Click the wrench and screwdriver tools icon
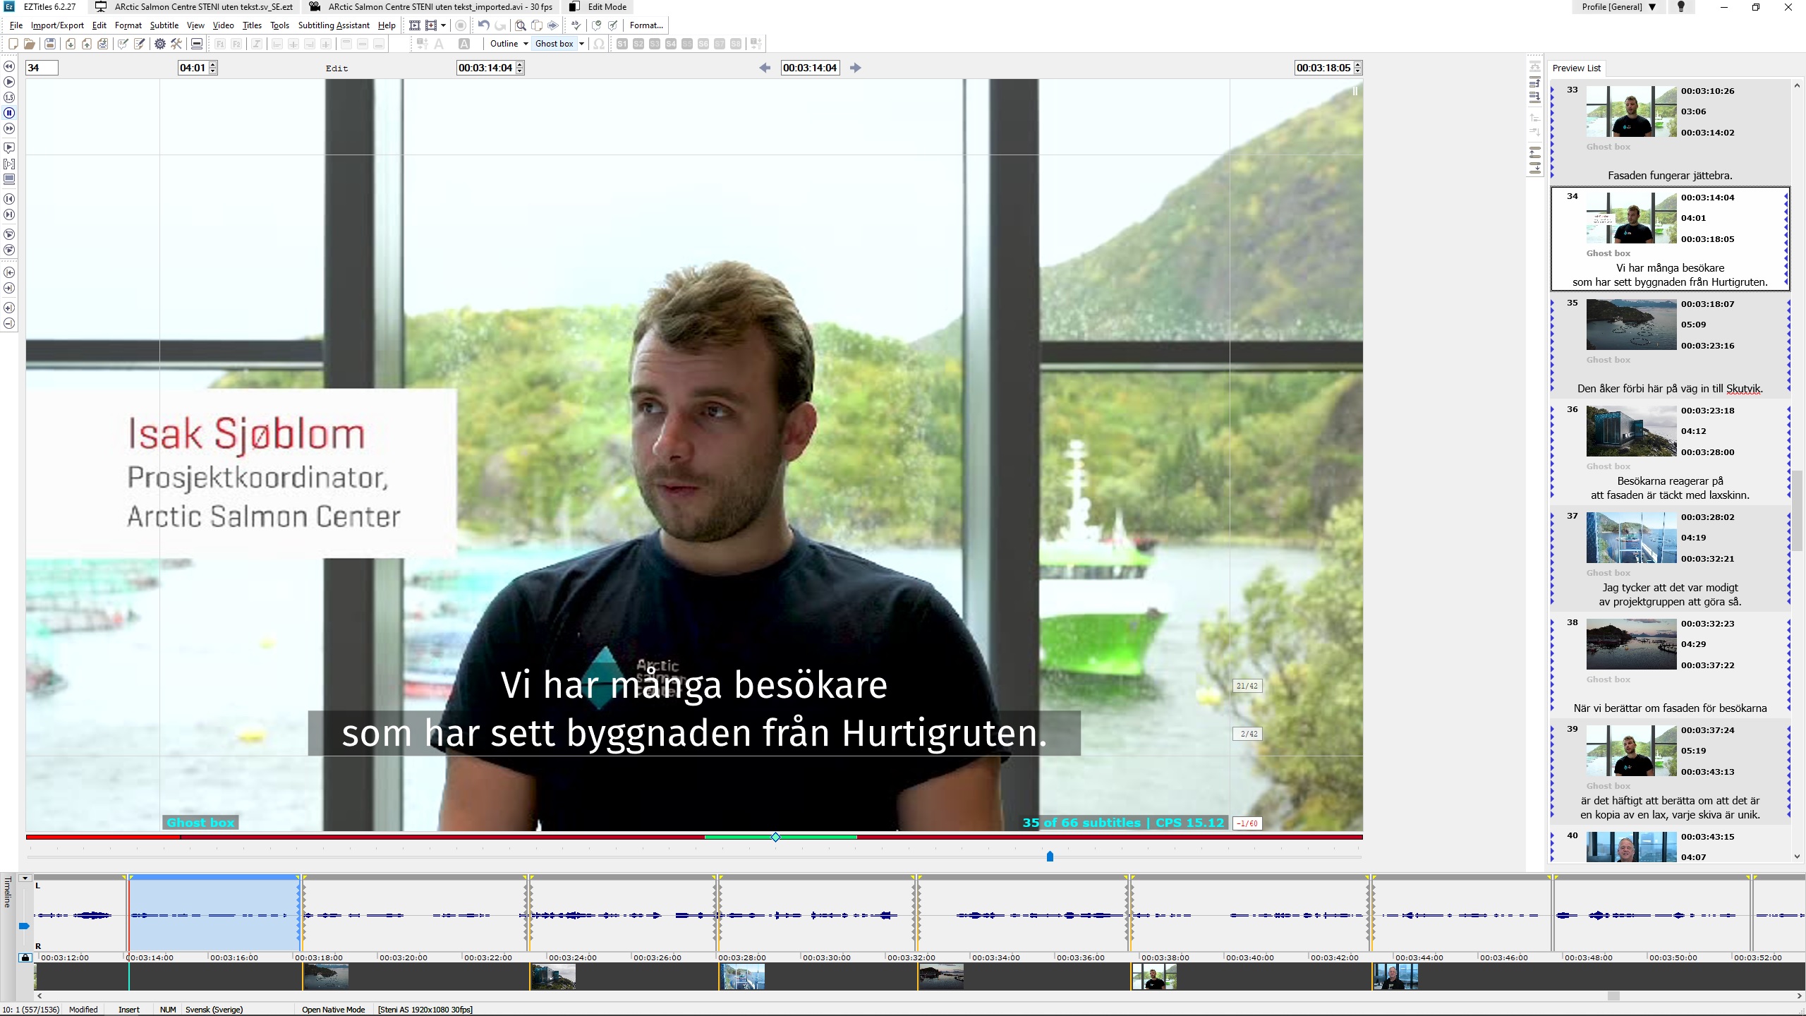Image resolution: width=1806 pixels, height=1016 pixels. 176,44
